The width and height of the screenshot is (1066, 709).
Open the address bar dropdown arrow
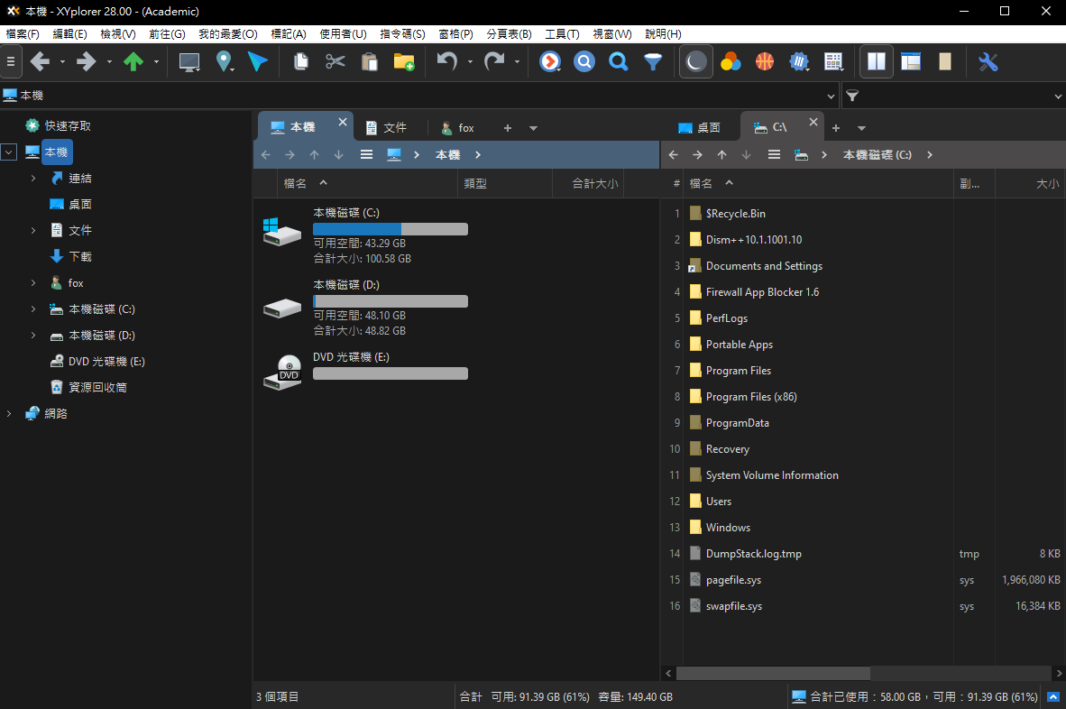pos(831,96)
